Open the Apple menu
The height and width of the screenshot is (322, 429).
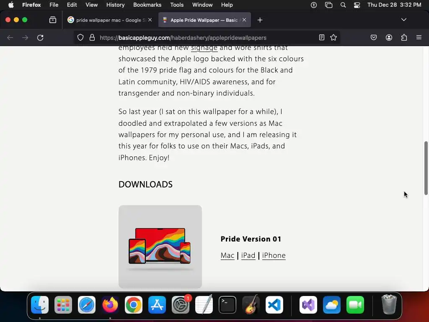coord(10,5)
